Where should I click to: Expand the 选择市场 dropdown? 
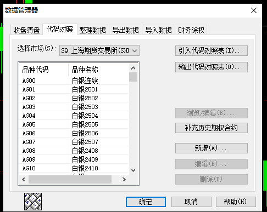tap(99, 50)
